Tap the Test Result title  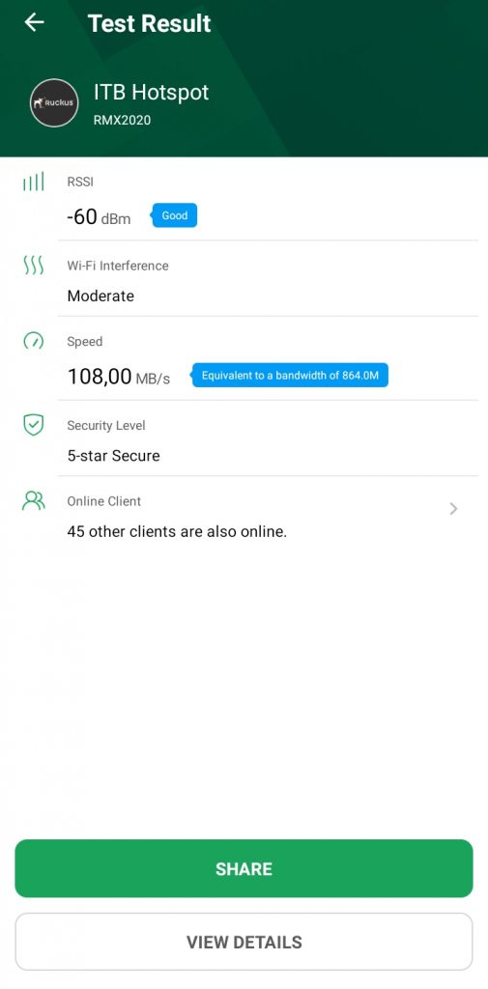click(150, 23)
